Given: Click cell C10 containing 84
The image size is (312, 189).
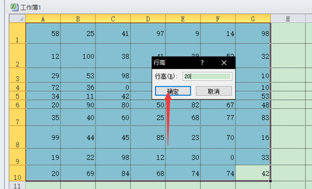Looking at the screenshot, I should (113, 173).
